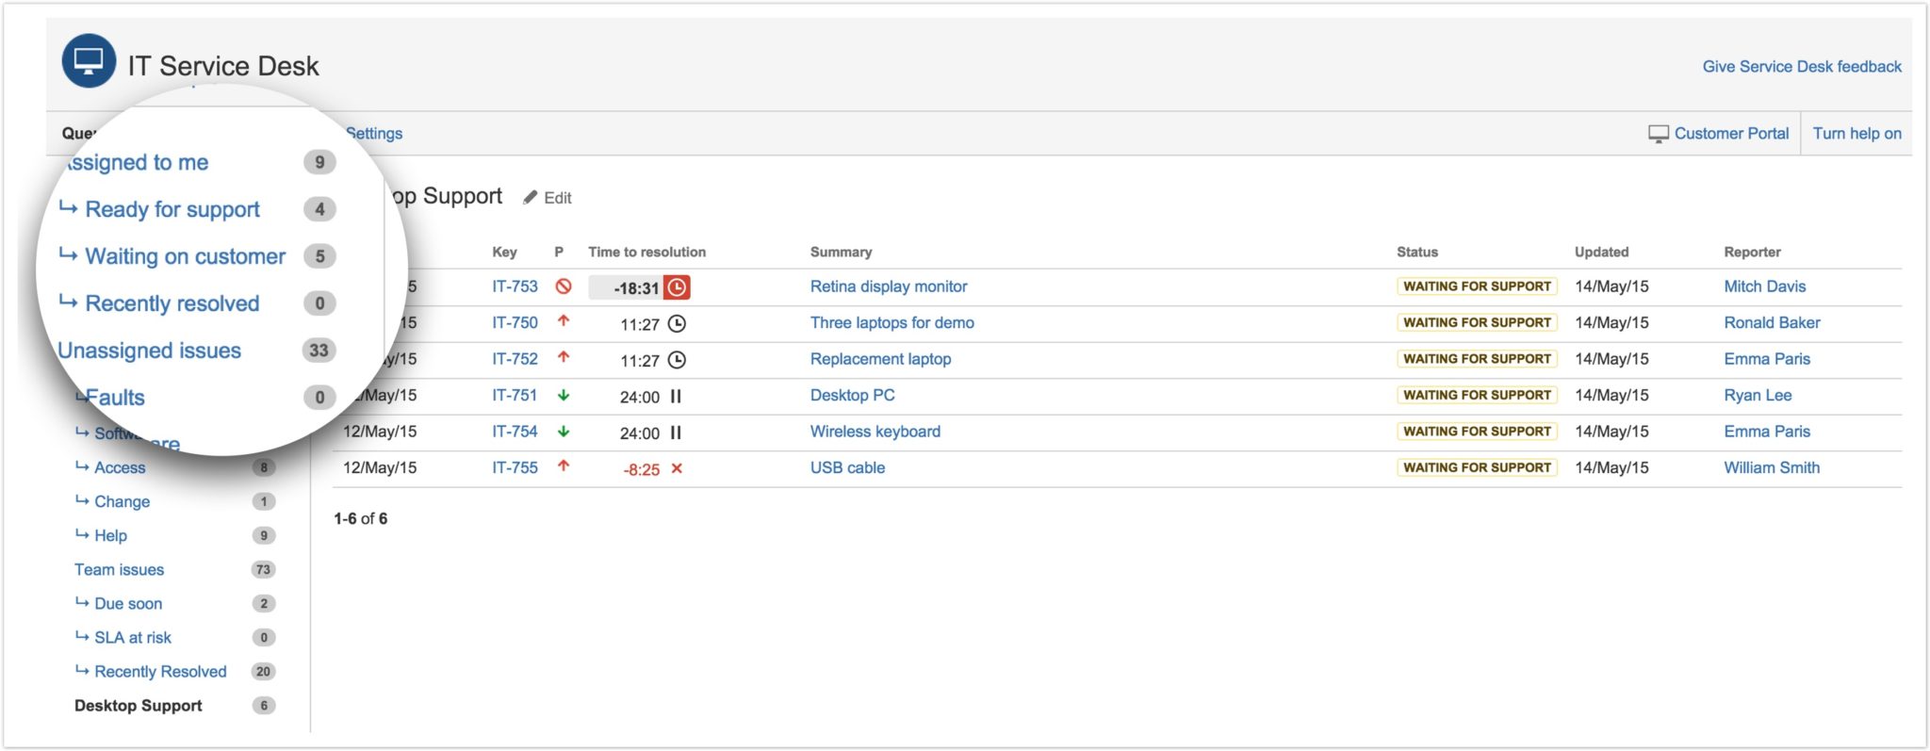Click the up-arrow priority icon for IT-752
The height and width of the screenshot is (751, 1930).
(x=564, y=357)
